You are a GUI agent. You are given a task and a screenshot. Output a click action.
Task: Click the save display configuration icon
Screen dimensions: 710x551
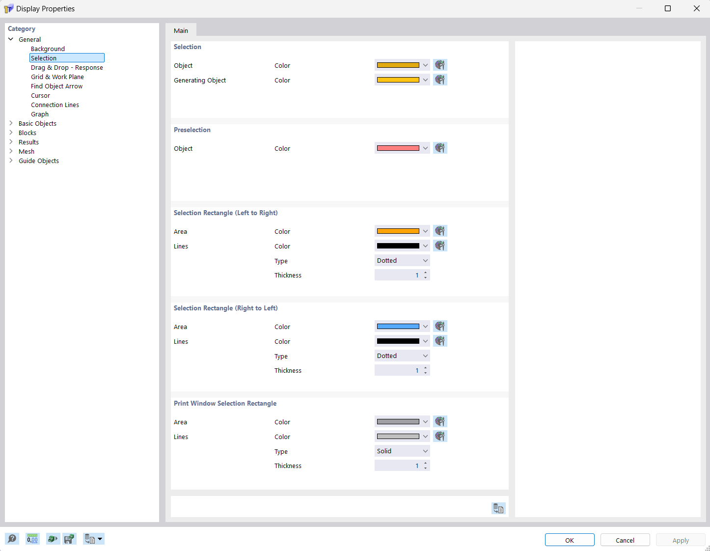[69, 539]
